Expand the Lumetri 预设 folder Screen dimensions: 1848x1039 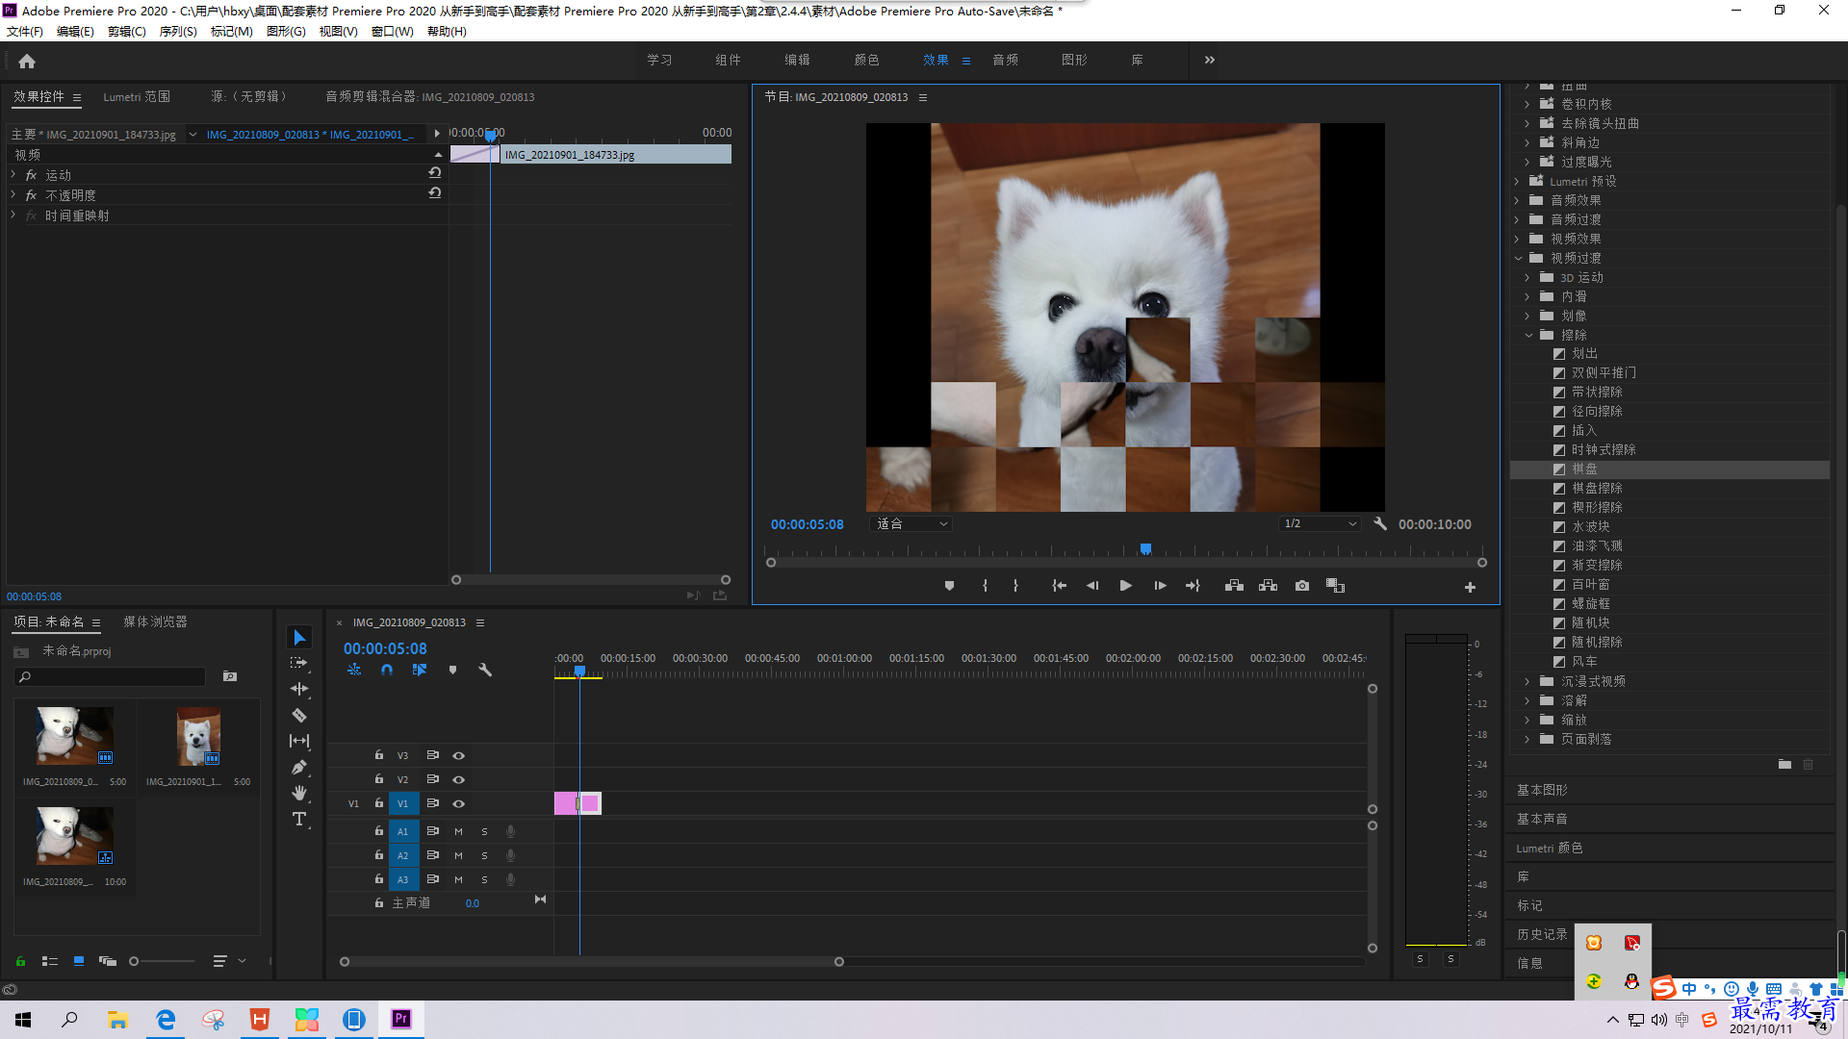(x=1517, y=181)
